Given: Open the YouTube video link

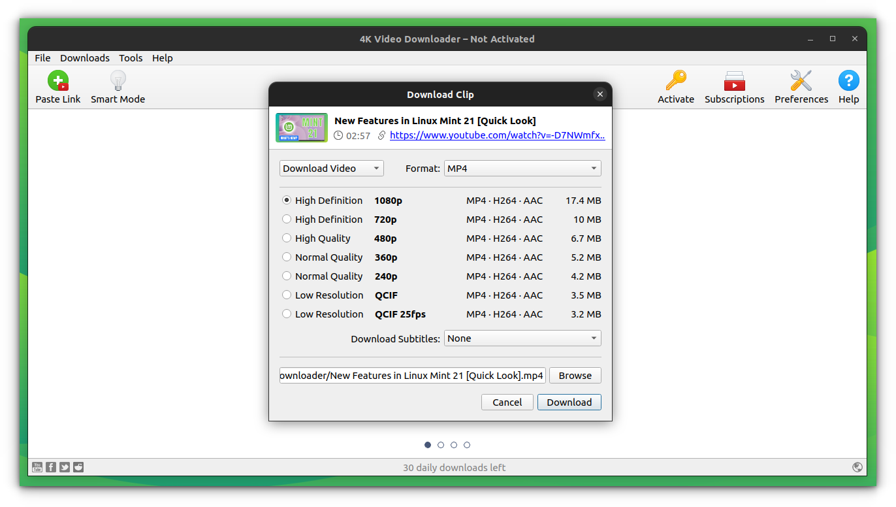Looking at the screenshot, I should (x=497, y=135).
